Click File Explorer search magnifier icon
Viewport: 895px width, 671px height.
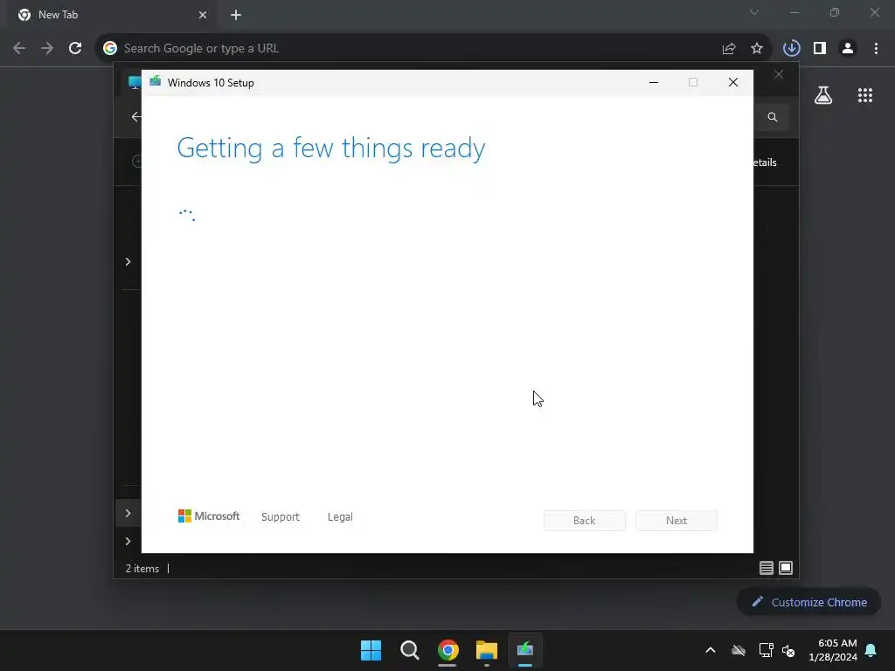[773, 117]
